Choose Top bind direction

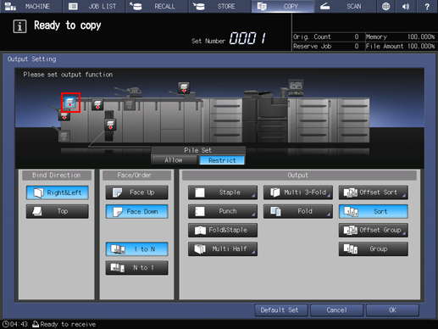[58, 211]
